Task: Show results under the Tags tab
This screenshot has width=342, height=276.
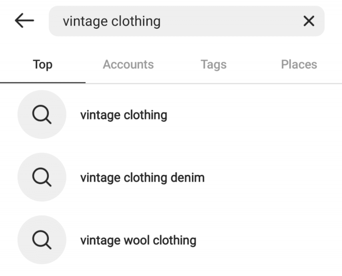Action: (x=213, y=64)
